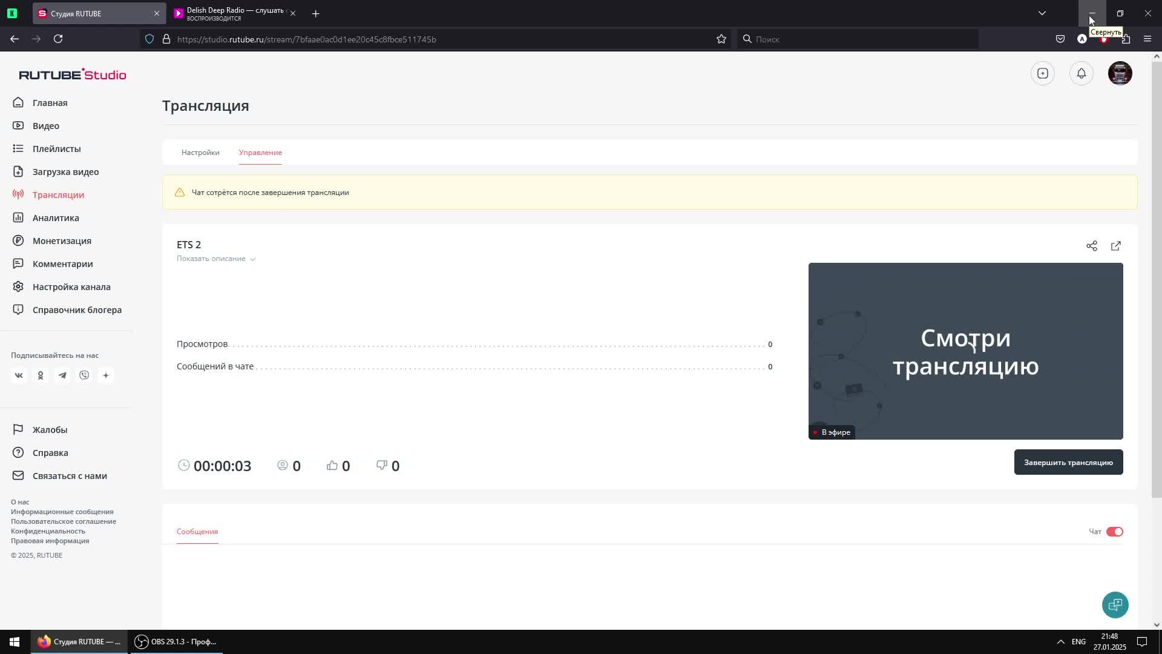1162x654 pixels.
Task: Open Аналитика section
Action: (x=46, y=218)
